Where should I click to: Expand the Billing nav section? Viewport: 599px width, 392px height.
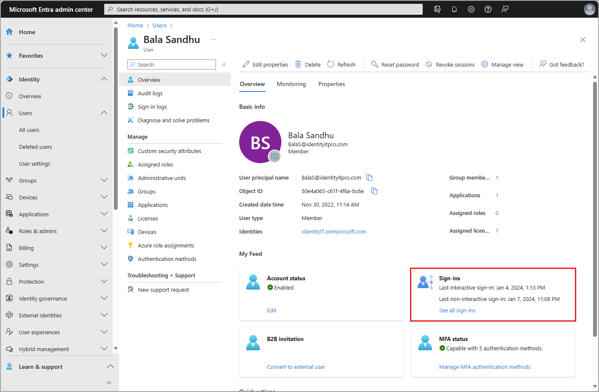(x=104, y=247)
